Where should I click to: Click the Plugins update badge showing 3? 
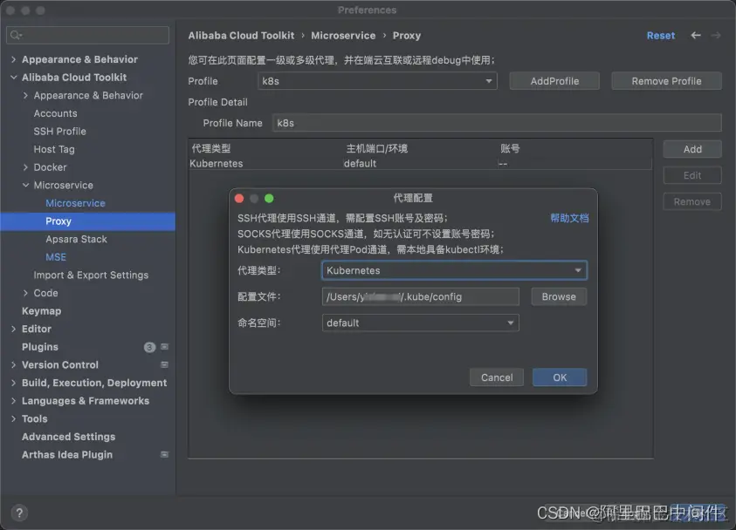[151, 347]
